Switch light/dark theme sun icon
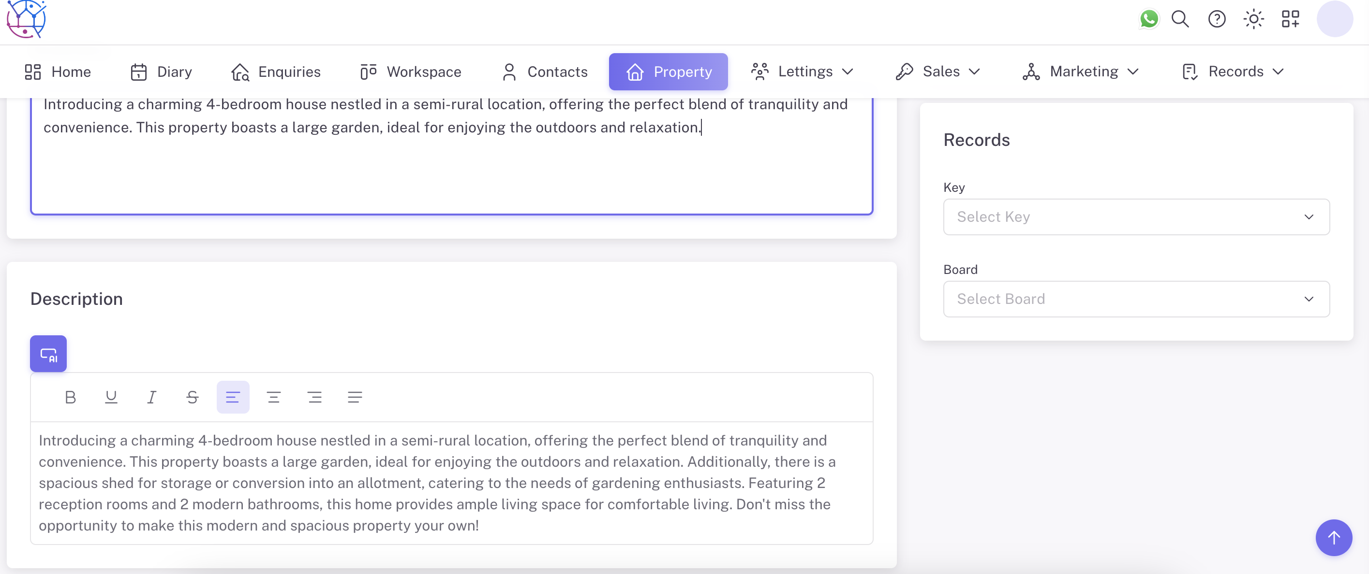 click(1253, 19)
